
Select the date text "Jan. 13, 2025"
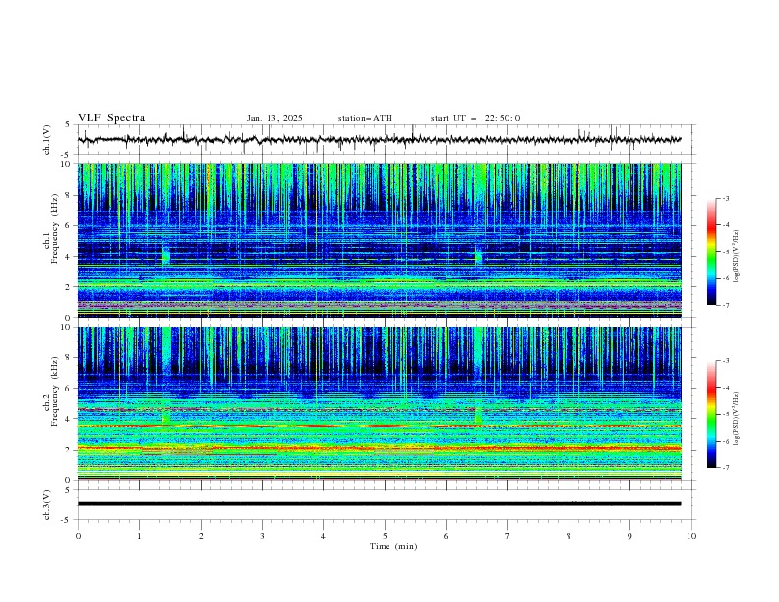274,118
